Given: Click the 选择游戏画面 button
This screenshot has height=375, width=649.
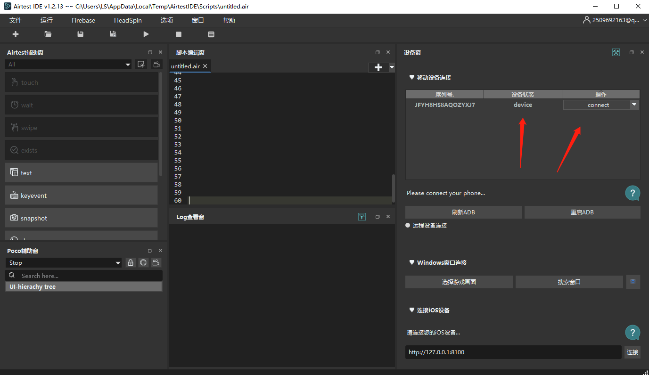Looking at the screenshot, I should click(x=459, y=282).
